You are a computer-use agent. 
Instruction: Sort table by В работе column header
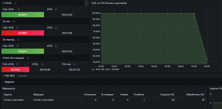(x=139, y=95)
